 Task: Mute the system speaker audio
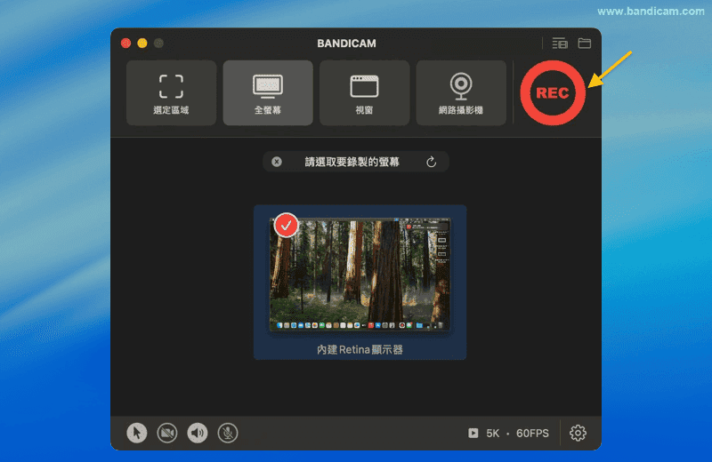coord(198,433)
